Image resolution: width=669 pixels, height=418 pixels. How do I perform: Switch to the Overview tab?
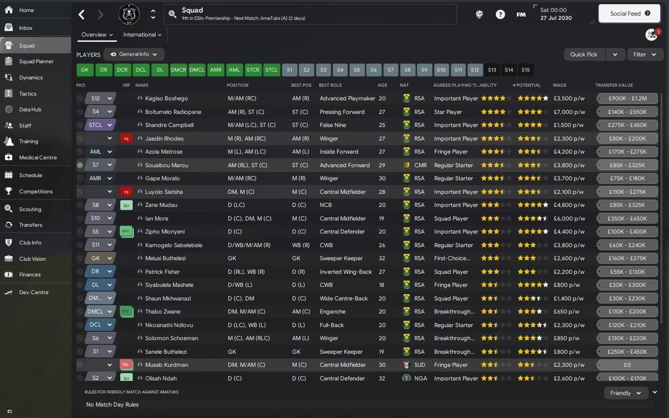(97, 34)
